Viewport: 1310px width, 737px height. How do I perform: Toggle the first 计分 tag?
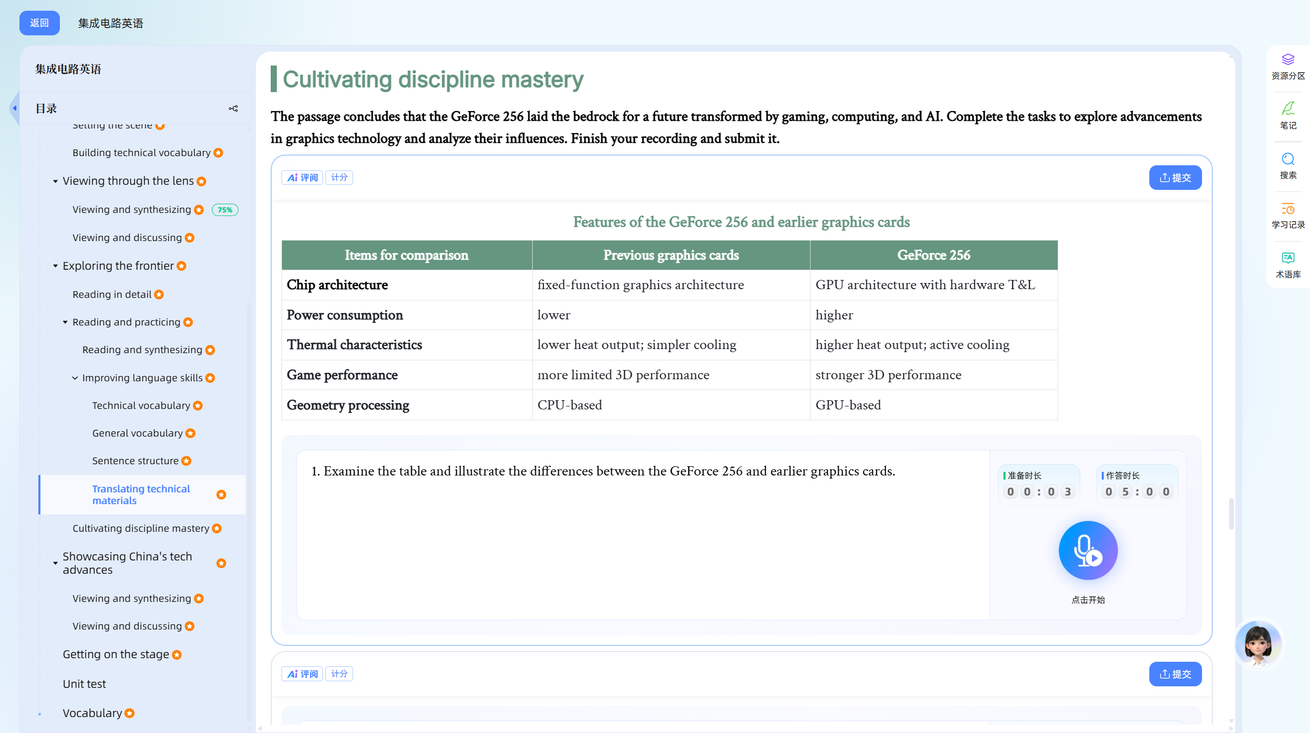click(x=339, y=178)
